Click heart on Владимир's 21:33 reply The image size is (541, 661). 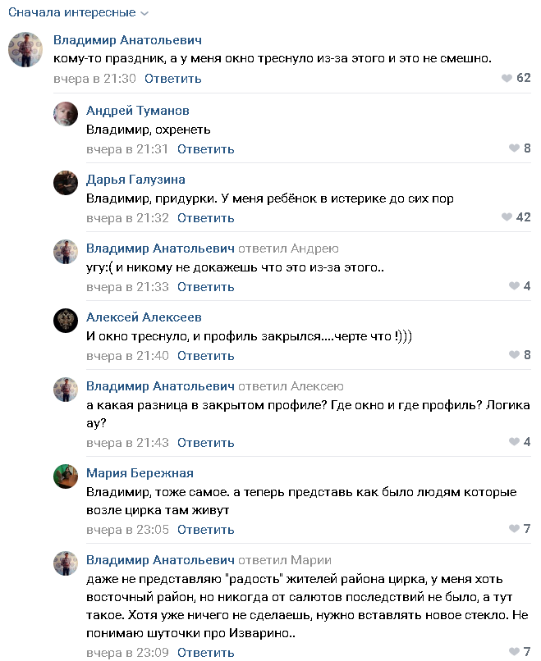(515, 286)
